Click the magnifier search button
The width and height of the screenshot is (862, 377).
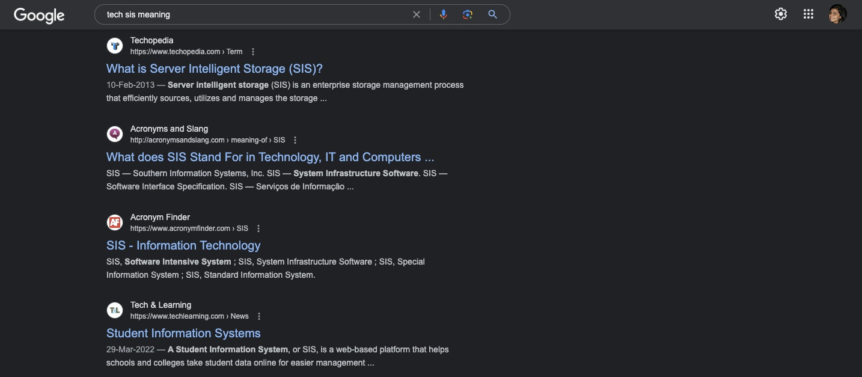[493, 14]
